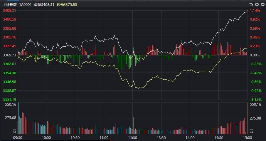Click the 3369.73 baseline price label
266x141 pixels.
[x=9, y=55]
